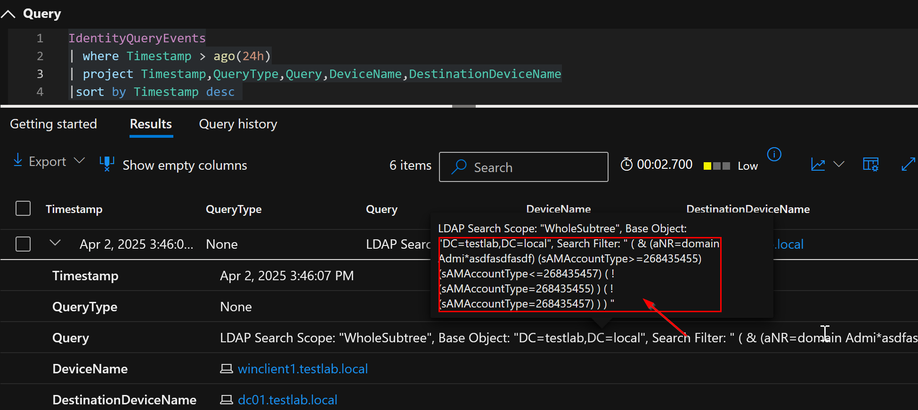Click the full screen expand icon
This screenshot has width=918, height=410.
point(908,164)
